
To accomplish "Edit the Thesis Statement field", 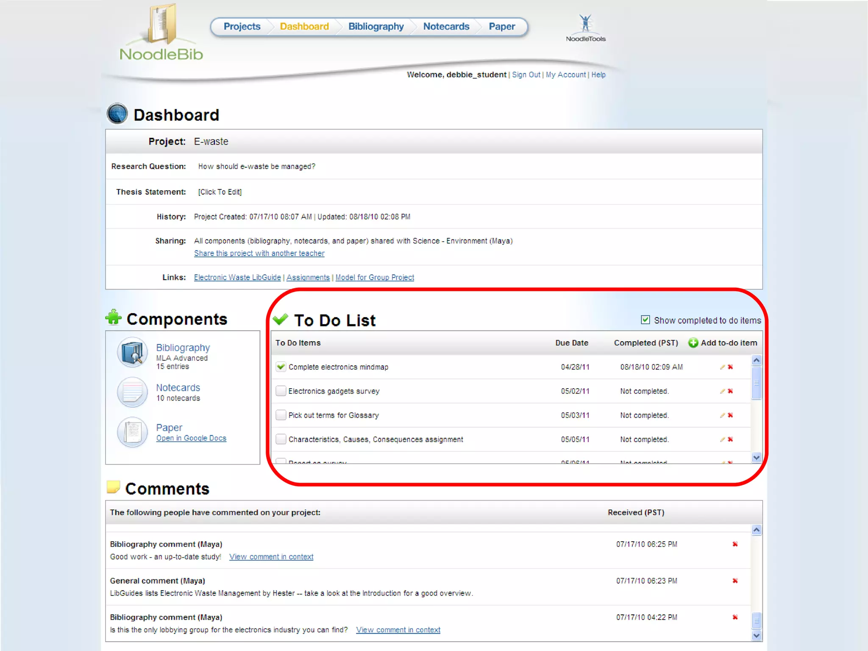I will tap(220, 192).
